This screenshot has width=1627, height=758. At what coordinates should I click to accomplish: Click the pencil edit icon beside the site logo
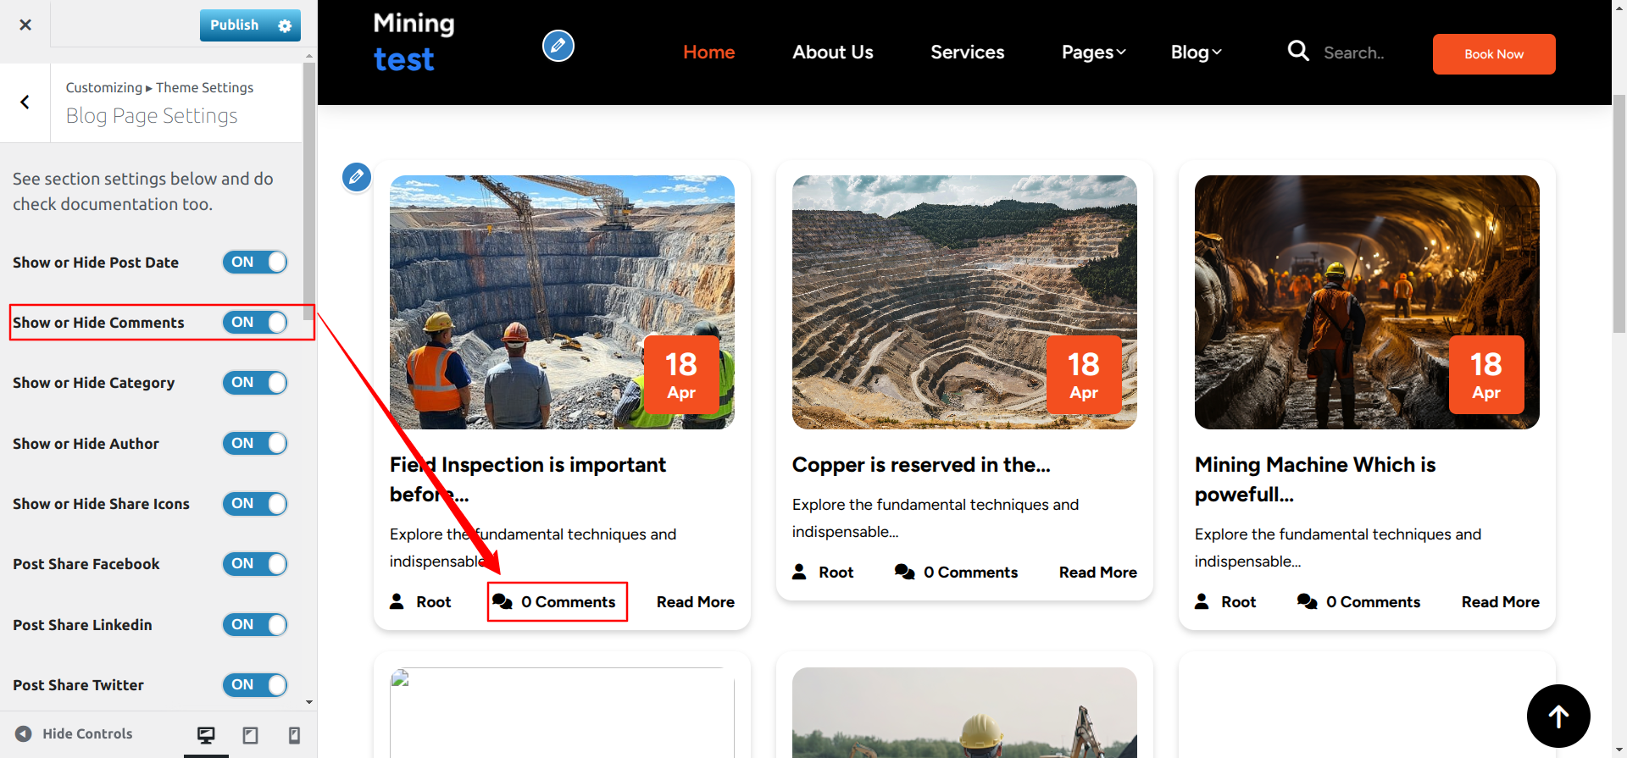click(558, 46)
